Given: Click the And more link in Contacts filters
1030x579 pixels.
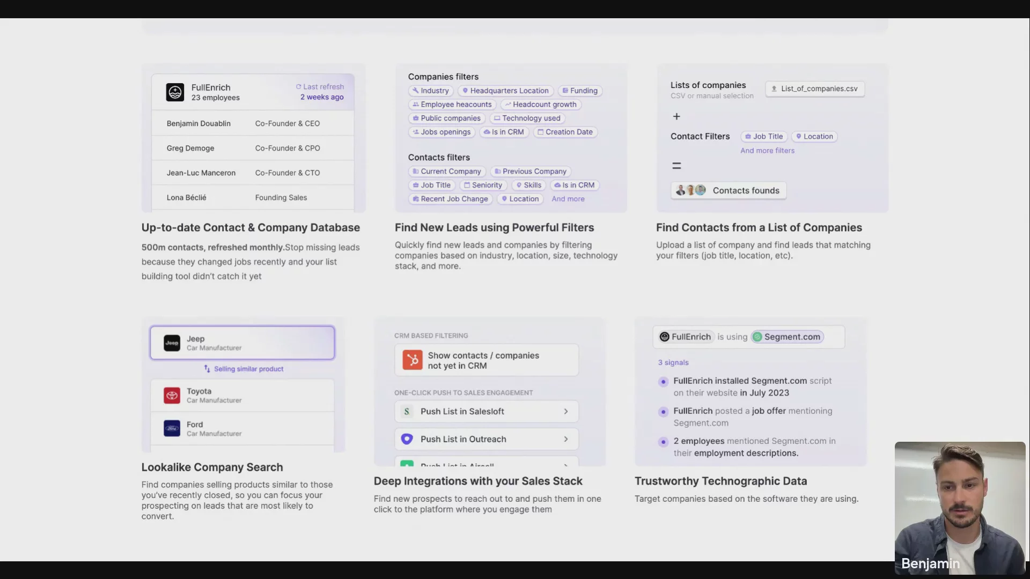Looking at the screenshot, I should coord(568,199).
